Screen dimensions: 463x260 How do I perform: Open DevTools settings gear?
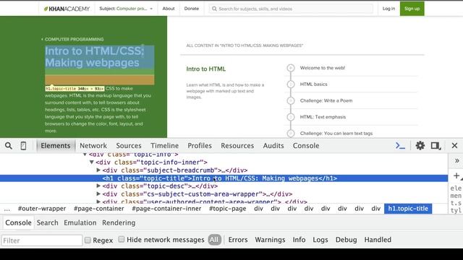pyautogui.click(x=420, y=146)
